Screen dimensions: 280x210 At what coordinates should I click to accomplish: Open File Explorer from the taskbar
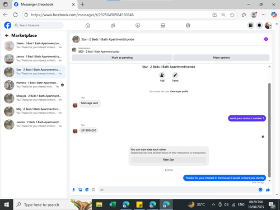point(99,204)
